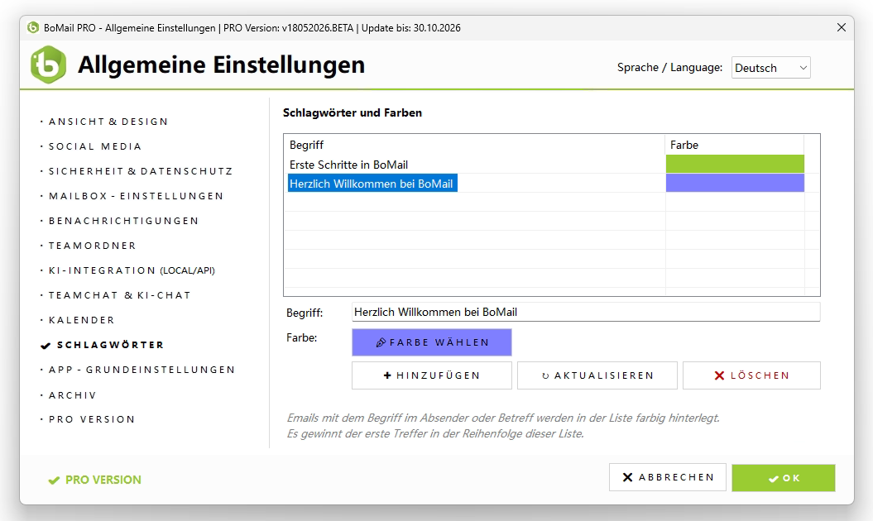Open App-Grundeinstellungen section
The image size is (873, 521).
click(142, 370)
